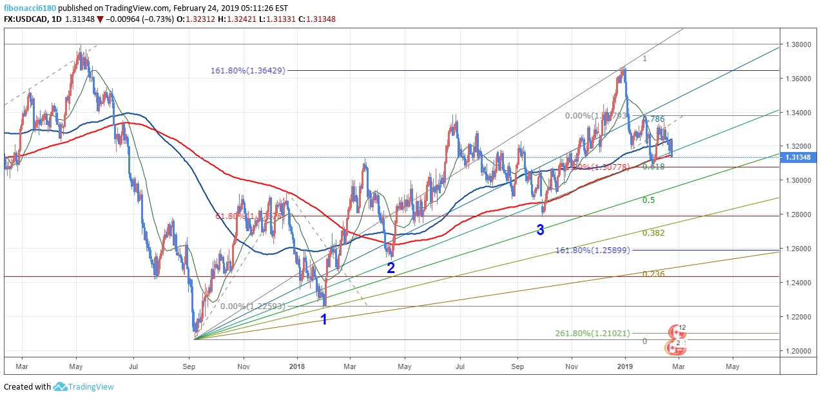Select the 0.5 Fibonacci fan line label
This screenshot has height=398, width=821.
point(648,200)
